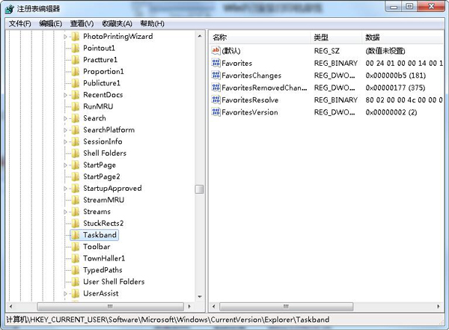
Task: Select the User Shell Folders key
Action: pos(114,282)
